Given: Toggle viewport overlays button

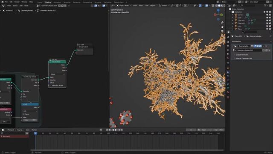Looking at the screenshot, I should click(206, 6).
